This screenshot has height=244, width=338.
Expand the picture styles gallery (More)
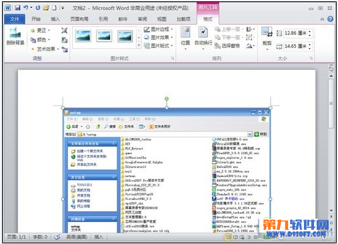(139, 45)
